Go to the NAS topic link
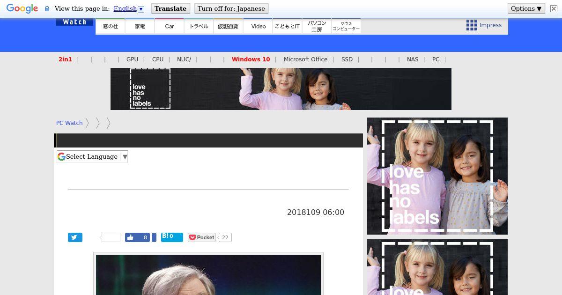Screen dimensions: 562x295 click(x=413, y=59)
